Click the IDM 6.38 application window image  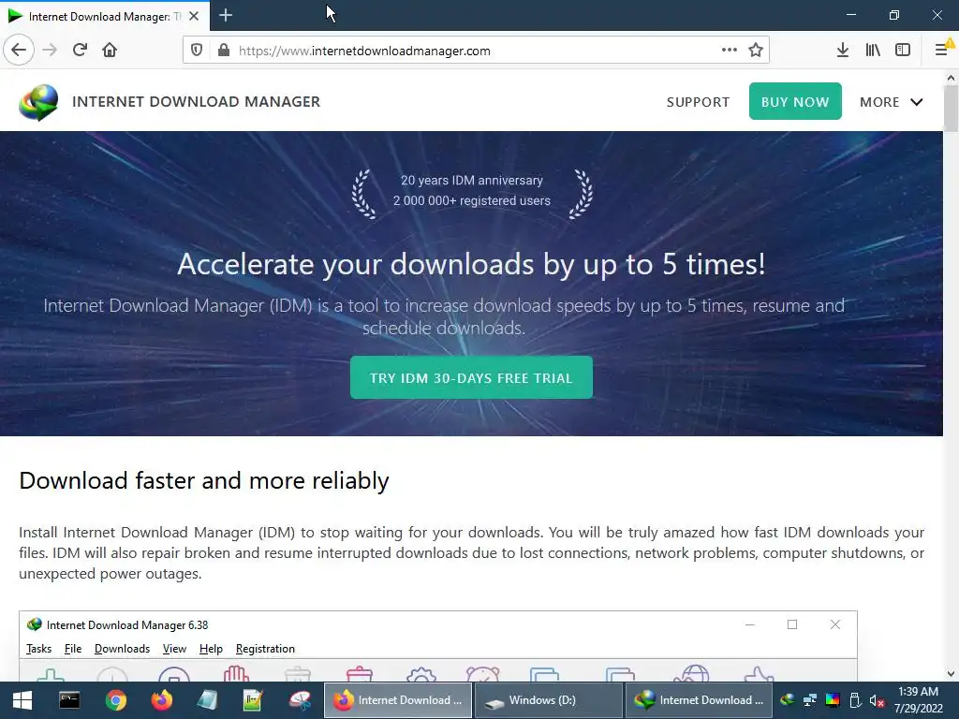[x=438, y=646]
